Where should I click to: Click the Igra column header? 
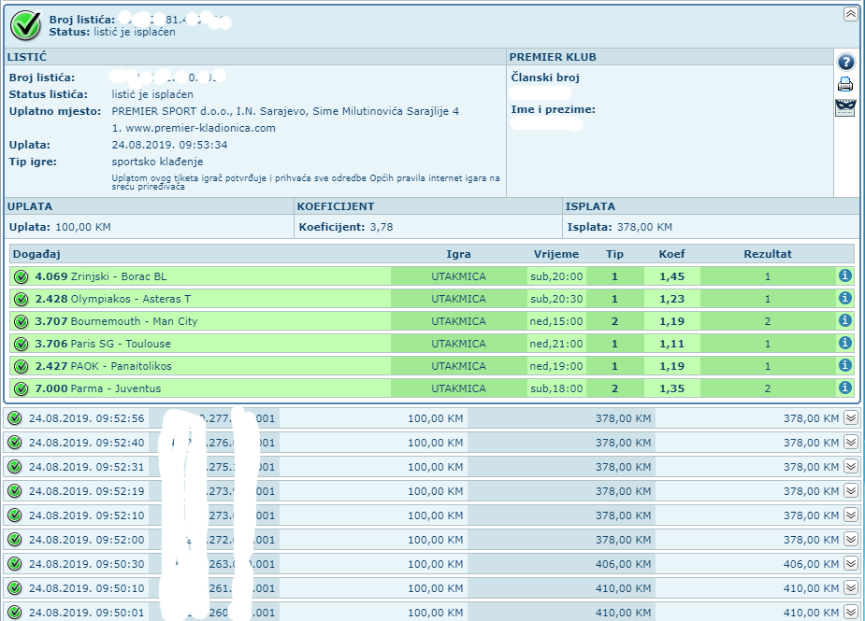tap(458, 254)
